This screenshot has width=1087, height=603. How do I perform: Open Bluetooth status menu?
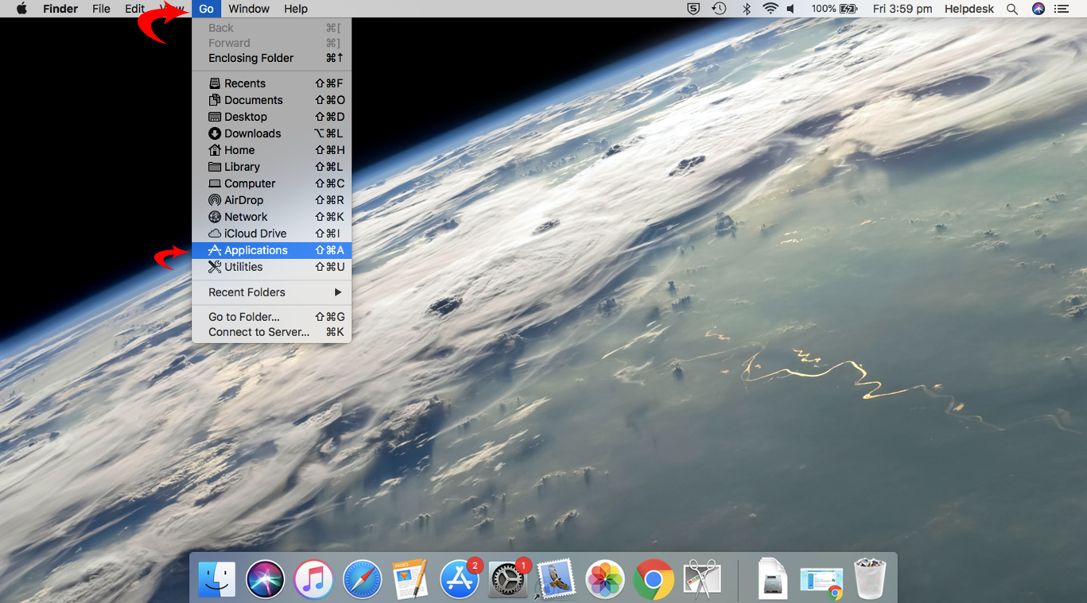746,9
